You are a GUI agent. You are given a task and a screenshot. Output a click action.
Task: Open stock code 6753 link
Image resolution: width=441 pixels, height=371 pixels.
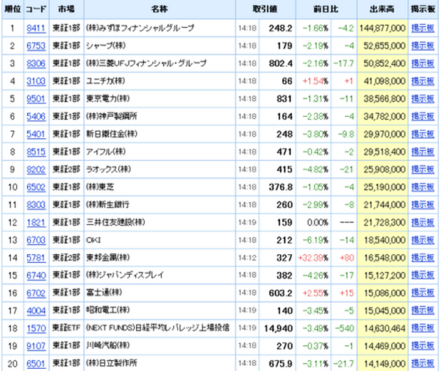[36, 46]
